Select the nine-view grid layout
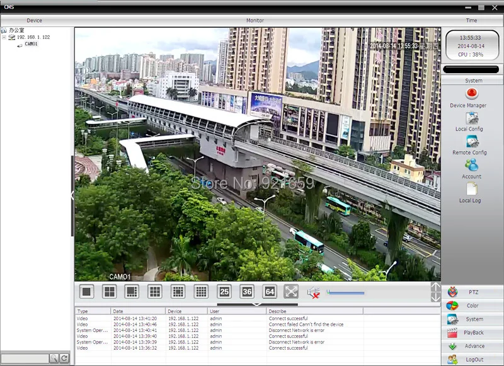This screenshot has height=366, width=504. [155, 292]
